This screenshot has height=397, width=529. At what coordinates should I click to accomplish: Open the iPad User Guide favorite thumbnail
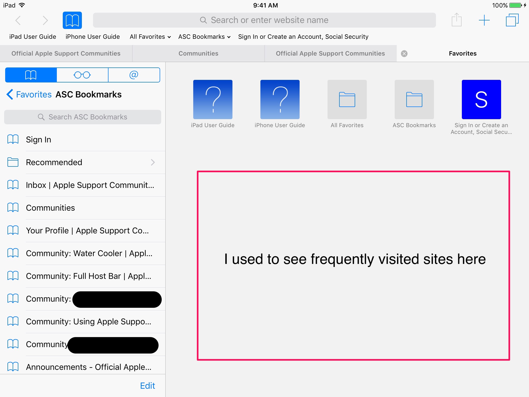[213, 99]
